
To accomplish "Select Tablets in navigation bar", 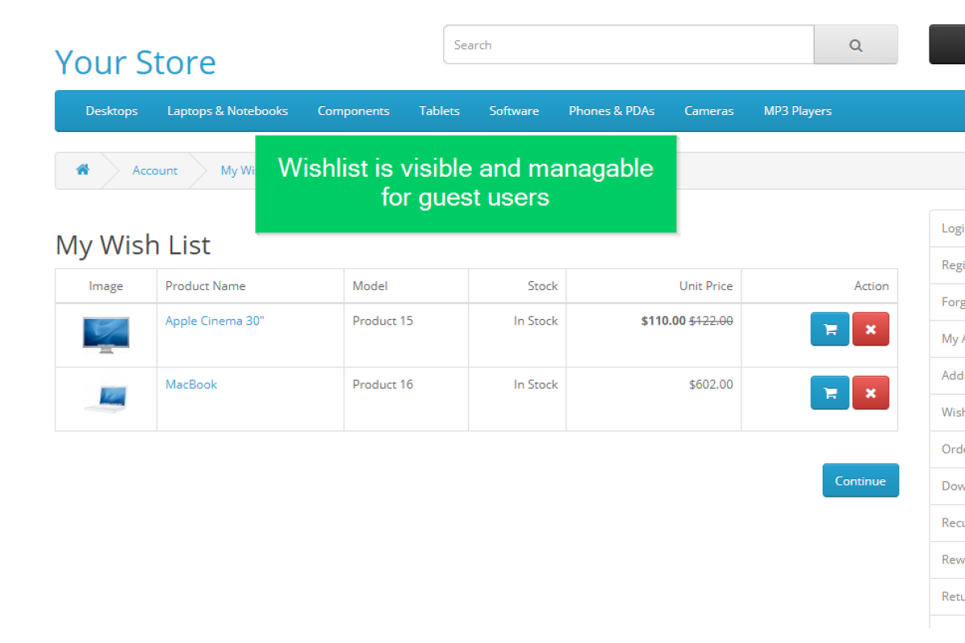I will point(439,111).
